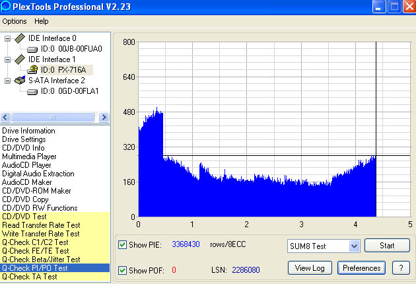Open CD/DVD Info

(23, 148)
